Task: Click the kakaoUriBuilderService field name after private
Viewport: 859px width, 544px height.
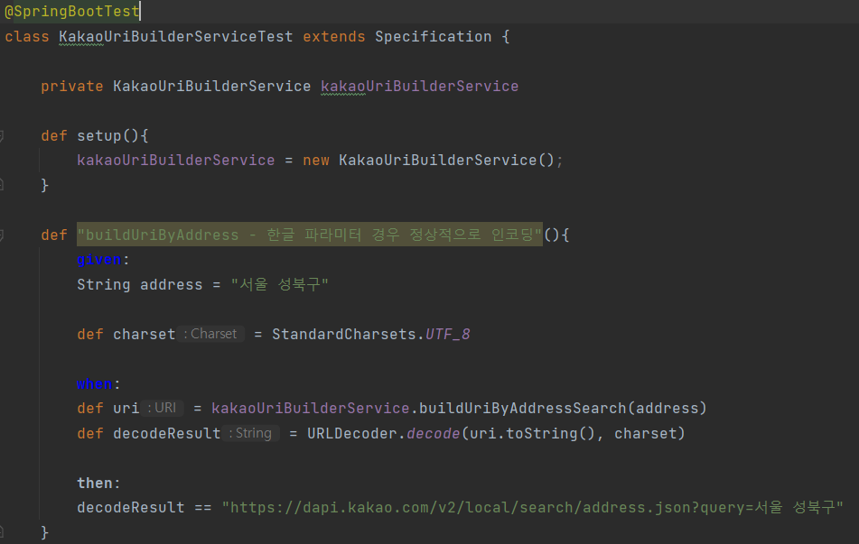Action: click(x=420, y=87)
